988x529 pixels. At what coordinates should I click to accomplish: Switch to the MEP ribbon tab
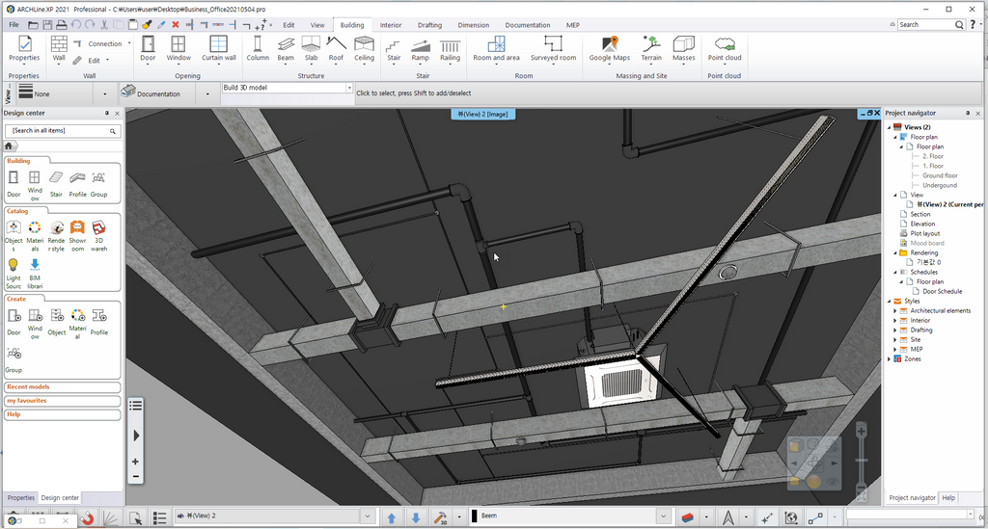coord(573,25)
